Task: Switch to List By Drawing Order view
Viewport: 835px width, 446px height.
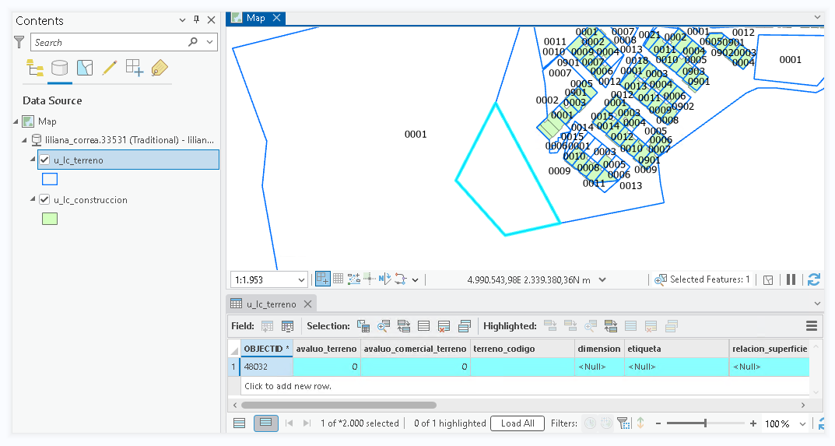Action: [x=34, y=68]
